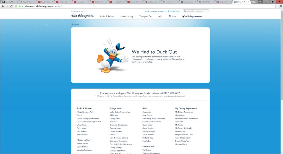
Task: Click the browser address bar URL
Action: [40, 6]
